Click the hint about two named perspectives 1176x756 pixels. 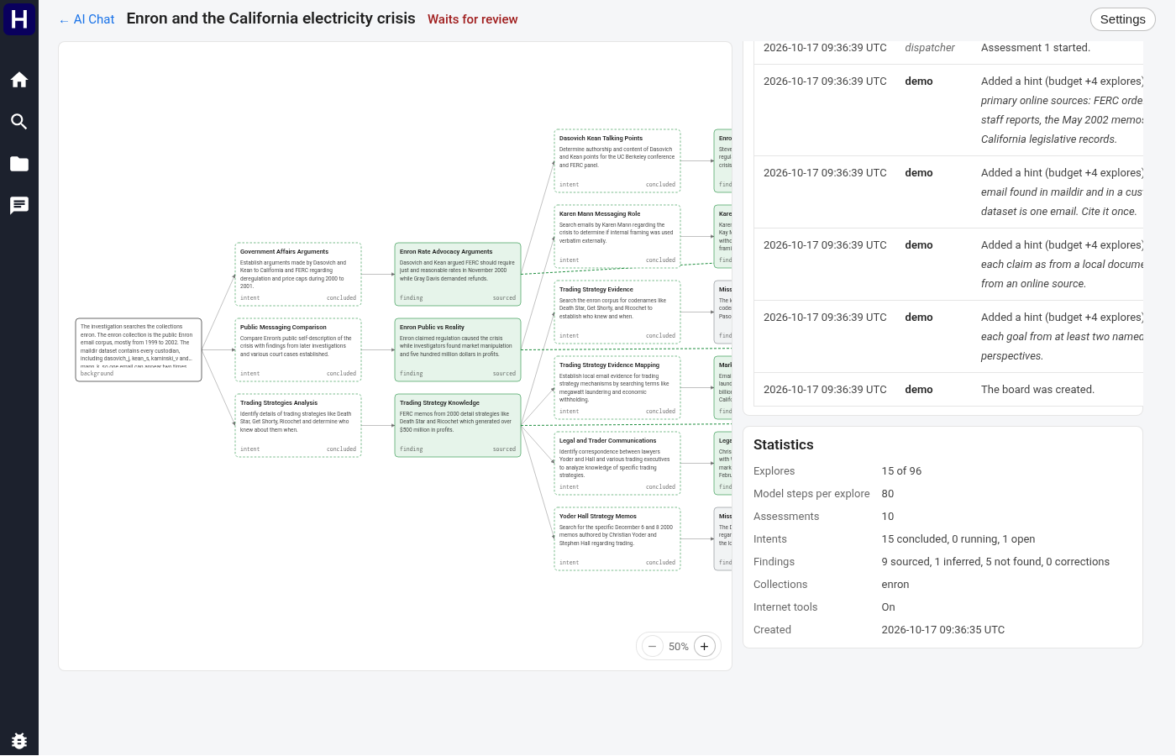pyautogui.click(x=1062, y=337)
